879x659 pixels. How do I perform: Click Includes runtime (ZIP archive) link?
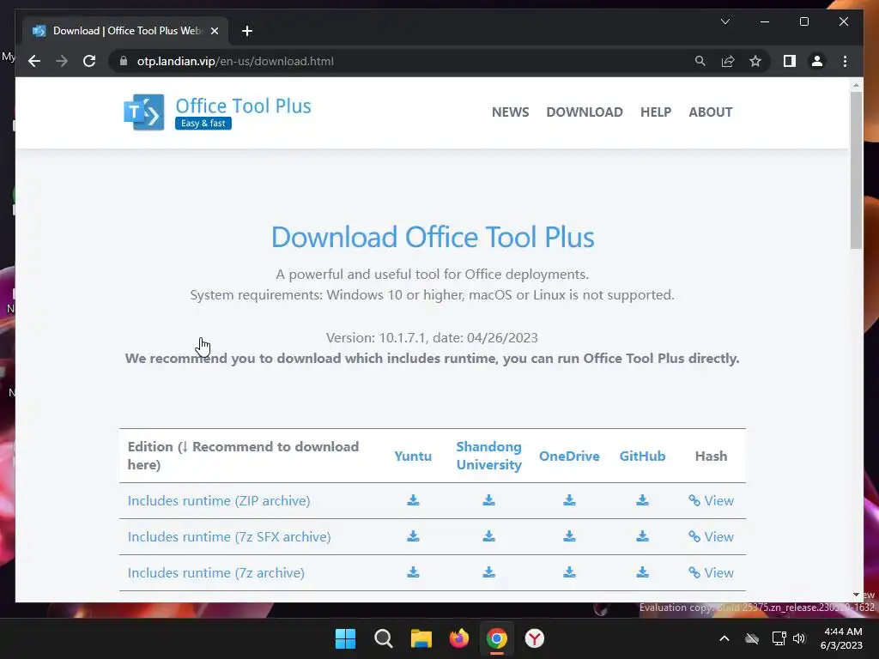[x=219, y=500]
